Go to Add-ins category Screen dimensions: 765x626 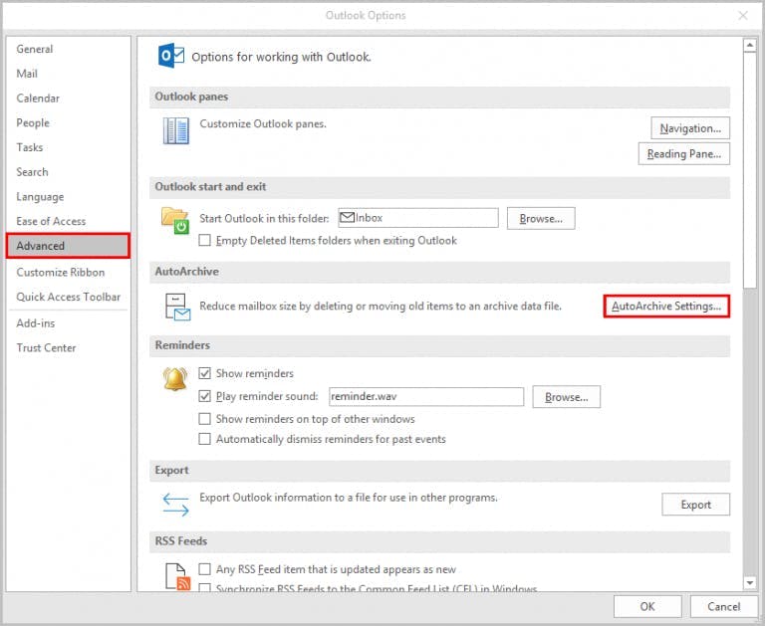pos(69,323)
